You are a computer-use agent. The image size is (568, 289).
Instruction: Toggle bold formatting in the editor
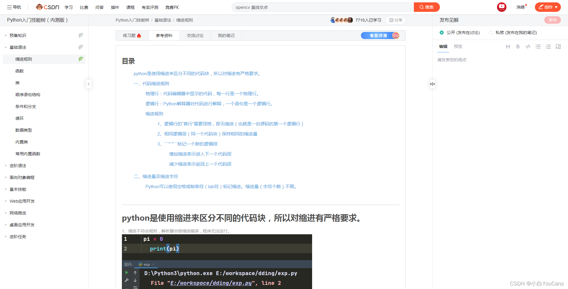[x=518, y=47]
